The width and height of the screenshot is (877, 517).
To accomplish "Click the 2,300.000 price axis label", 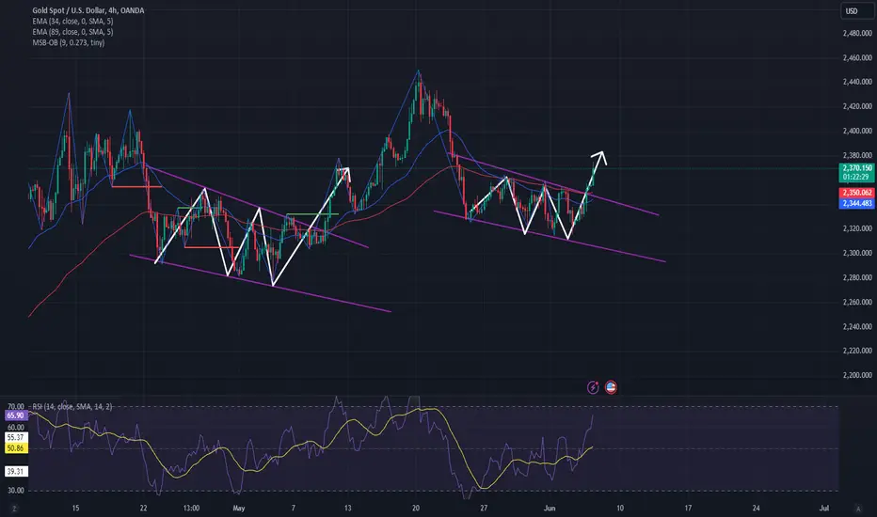I will (857, 253).
